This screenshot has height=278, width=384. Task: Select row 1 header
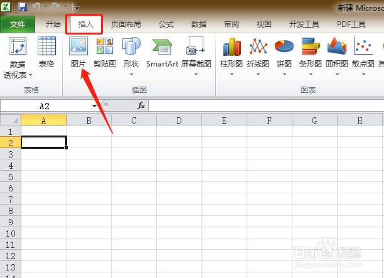[10, 132]
